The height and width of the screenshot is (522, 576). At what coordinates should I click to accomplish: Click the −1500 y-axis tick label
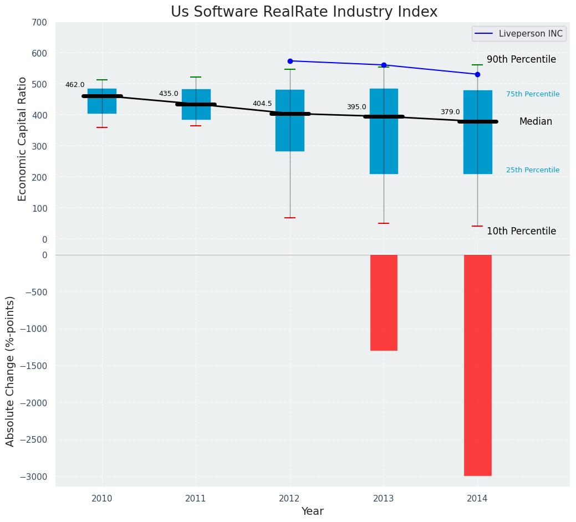coord(34,366)
